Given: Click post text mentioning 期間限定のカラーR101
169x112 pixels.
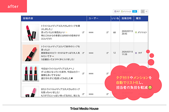Looking at the screenshot, I should pos(61,53).
